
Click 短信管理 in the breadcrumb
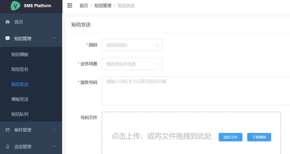103,6
